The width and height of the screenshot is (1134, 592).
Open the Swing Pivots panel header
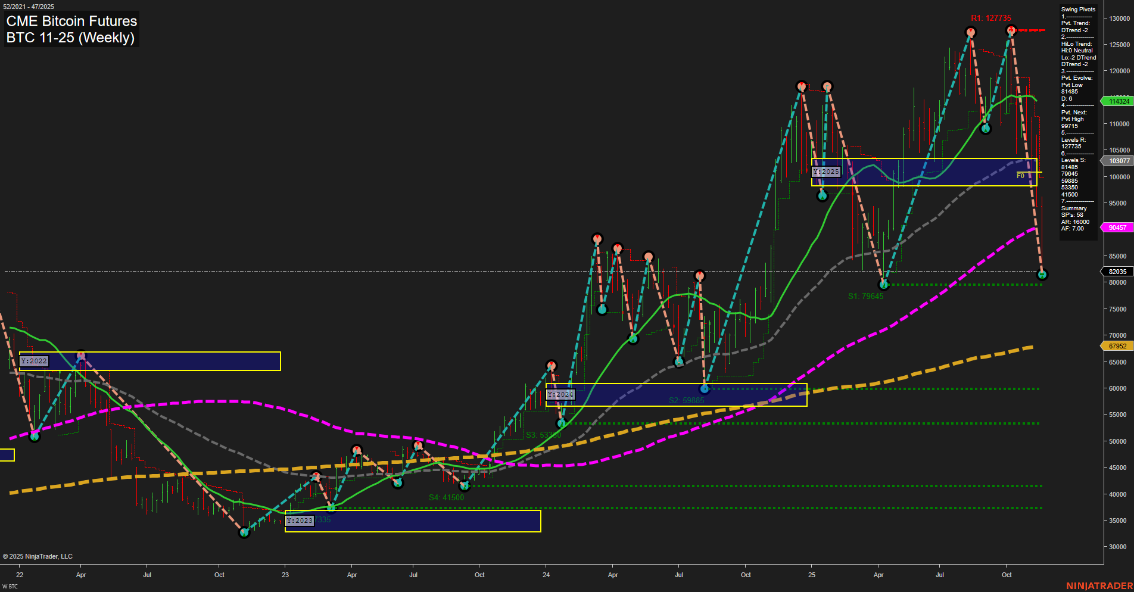click(x=1077, y=9)
